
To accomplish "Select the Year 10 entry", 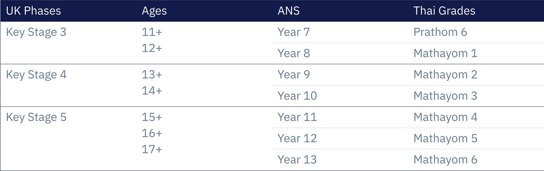I will 297,96.
